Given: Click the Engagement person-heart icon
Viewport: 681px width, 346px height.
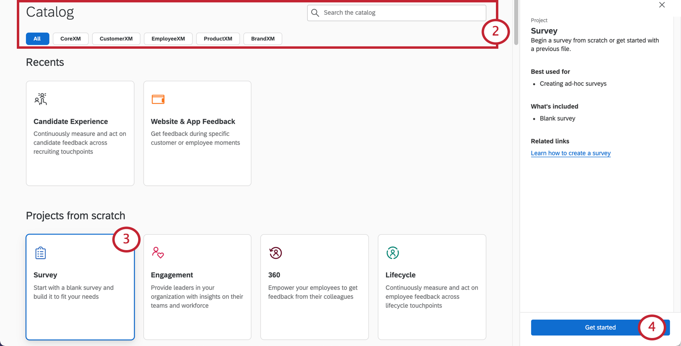Looking at the screenshot, I should [158, 253].
